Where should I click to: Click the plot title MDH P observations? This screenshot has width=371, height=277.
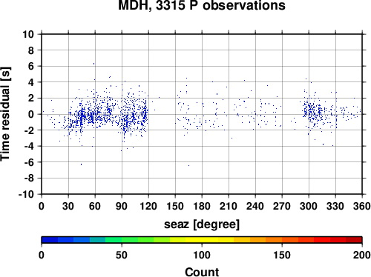coord(202,4)
